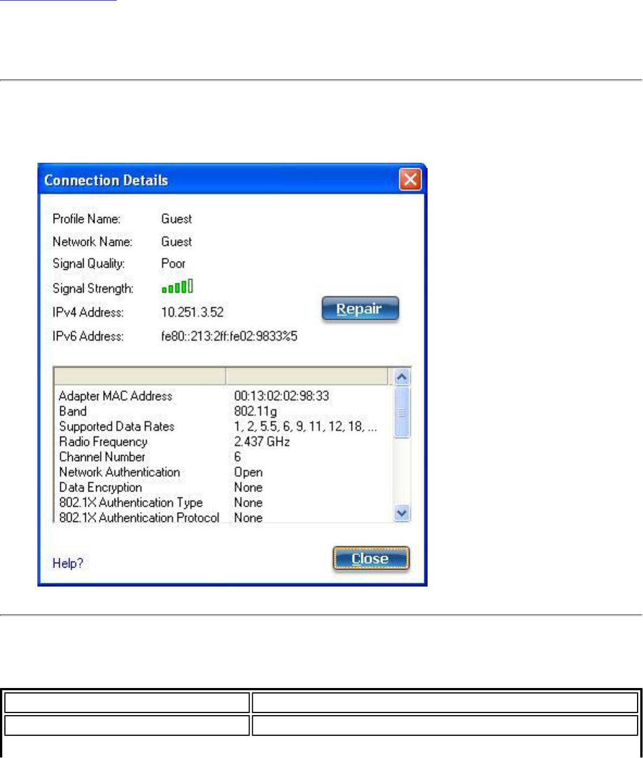
Task: Click the channel number value 6
Action: [x=238, y=457]
